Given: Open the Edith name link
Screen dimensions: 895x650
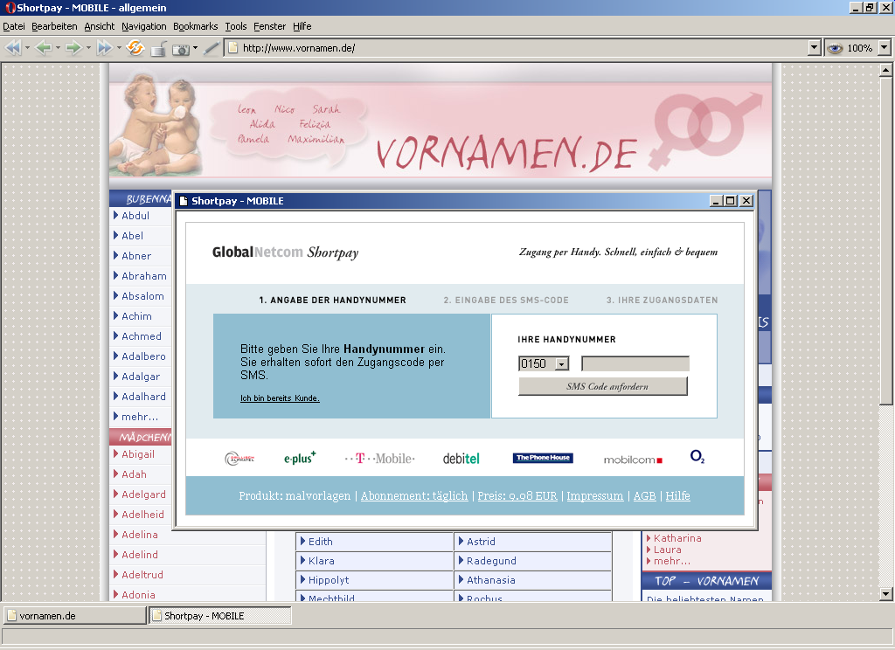Looking at the screenshot, I should (320, 542).
